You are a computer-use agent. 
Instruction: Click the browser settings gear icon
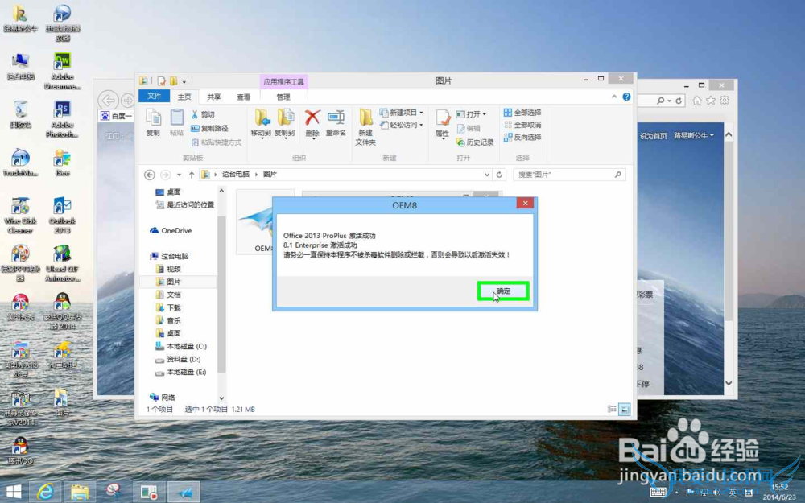724,101
